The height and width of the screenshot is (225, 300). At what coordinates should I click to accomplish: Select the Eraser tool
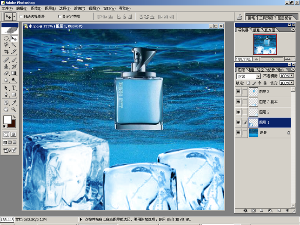(x=6, y=73)
